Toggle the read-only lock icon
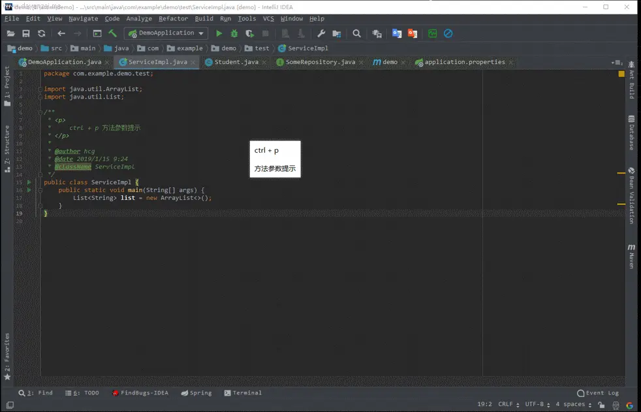 [x=601, y=405]
